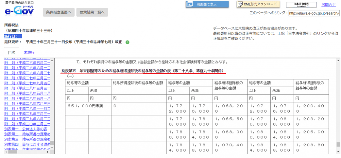Open 別表第三 entry in table of contents
This screenshot has width=341, height=158.
click(x=27, y=139)
